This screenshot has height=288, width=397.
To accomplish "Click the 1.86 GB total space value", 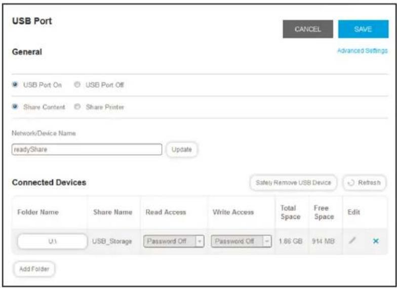I will pos(291,242).
